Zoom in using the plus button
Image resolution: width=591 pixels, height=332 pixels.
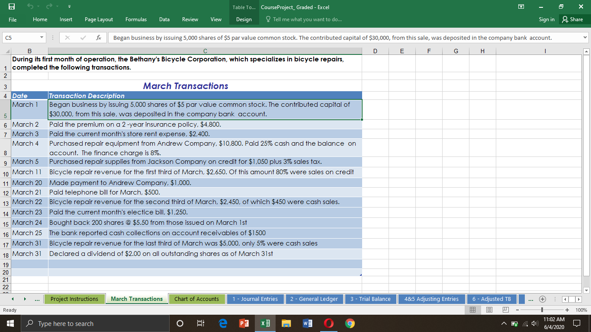pyautogui.click(x=568, y=310)
